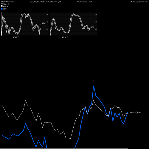The image size is (149, 149).
Task: Click the 33.5 value in FULL chart
Action: click(92, 27)
